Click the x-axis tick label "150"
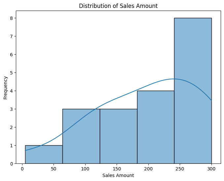Image resolution: width=224 pixels, height=181 pixels. point(117,169)
